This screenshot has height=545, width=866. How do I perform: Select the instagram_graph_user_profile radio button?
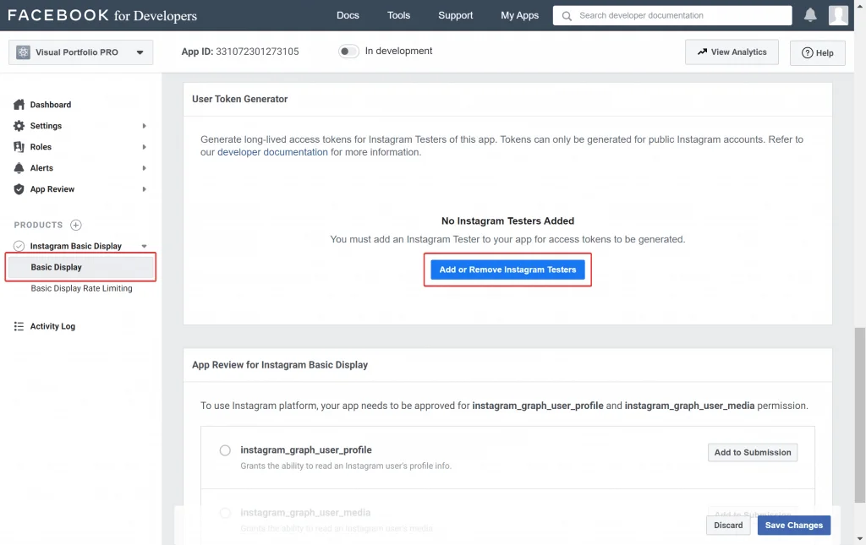click(x=225, y=450)
